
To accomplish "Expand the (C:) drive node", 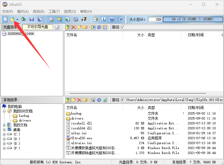I will (x=4, y=134).
